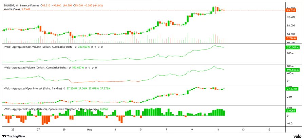The width and height of the screenshot is (304, 140).
Task: Click the green 27.272M open interest tag
Action: point(292,89)
